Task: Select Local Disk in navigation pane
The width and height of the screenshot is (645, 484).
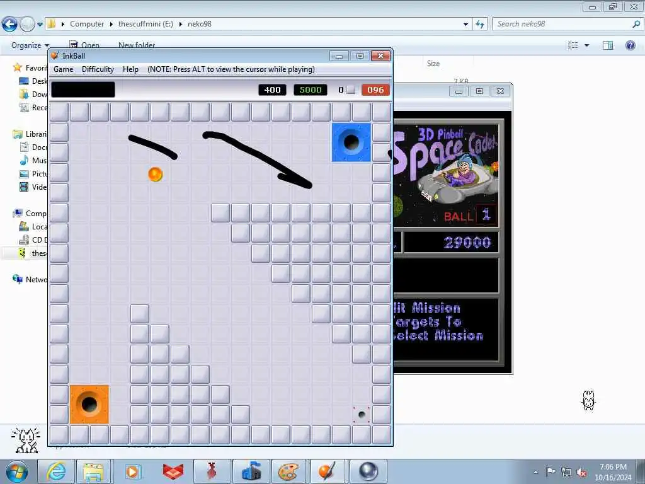Action: point(34,226)
